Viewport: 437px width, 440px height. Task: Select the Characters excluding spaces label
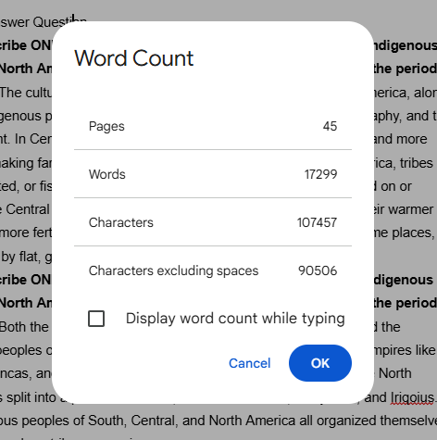(x=173, y=270)
